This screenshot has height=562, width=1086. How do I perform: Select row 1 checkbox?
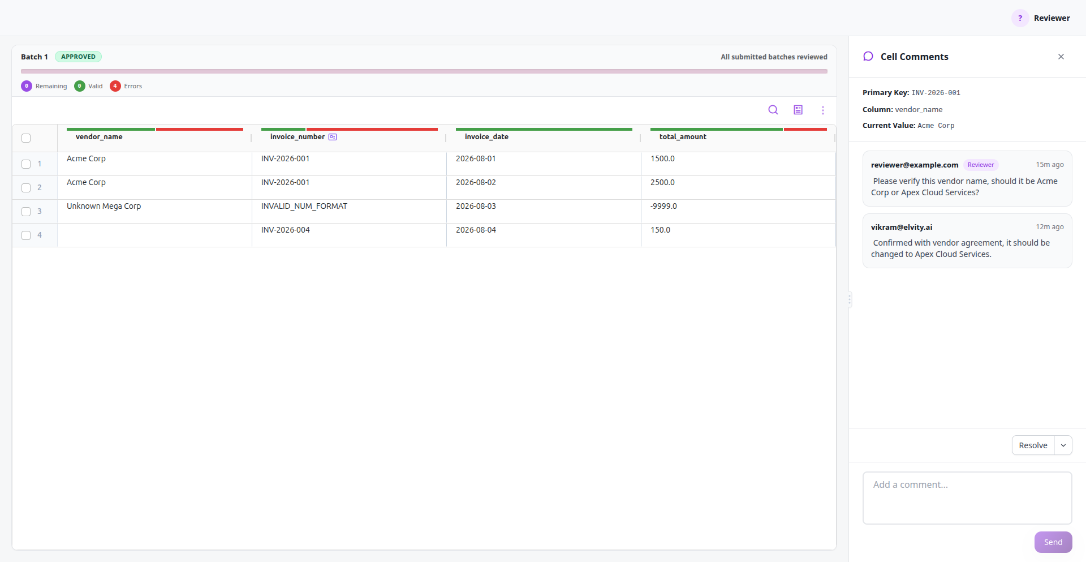[x=26, y=164]
